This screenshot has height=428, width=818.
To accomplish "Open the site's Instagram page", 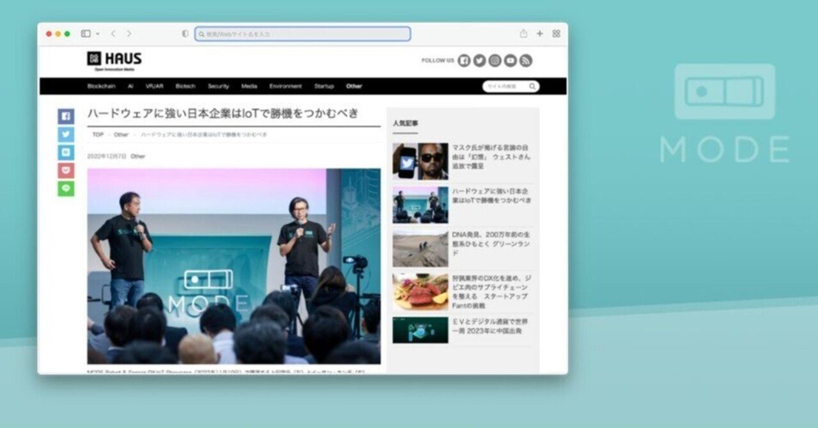I will (493, 61).
